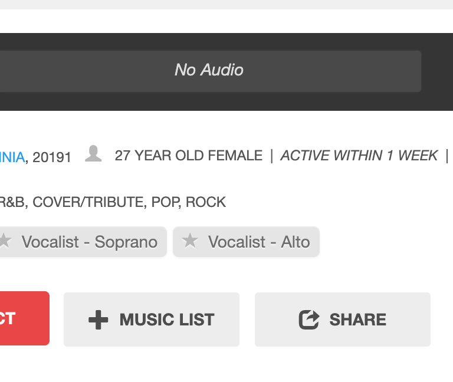Screen dimensions: 453x382
Task: Click the 27 Year Old Female label
Action: [188, 156]
